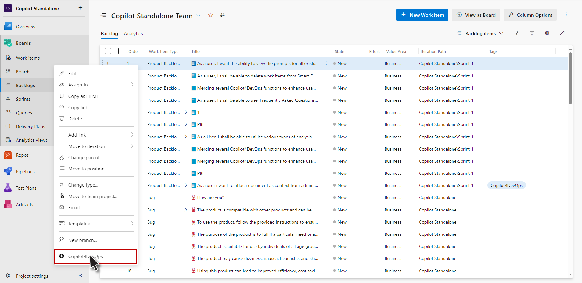Image resolution: width=582 pixels, height=283 pixels.
Task: Expand all rows plus icon
Action: (108, 51)
